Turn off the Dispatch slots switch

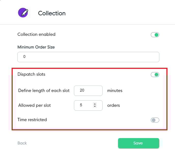pos(155,75)
